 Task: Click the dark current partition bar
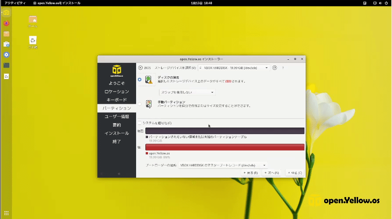coord(225,131)
